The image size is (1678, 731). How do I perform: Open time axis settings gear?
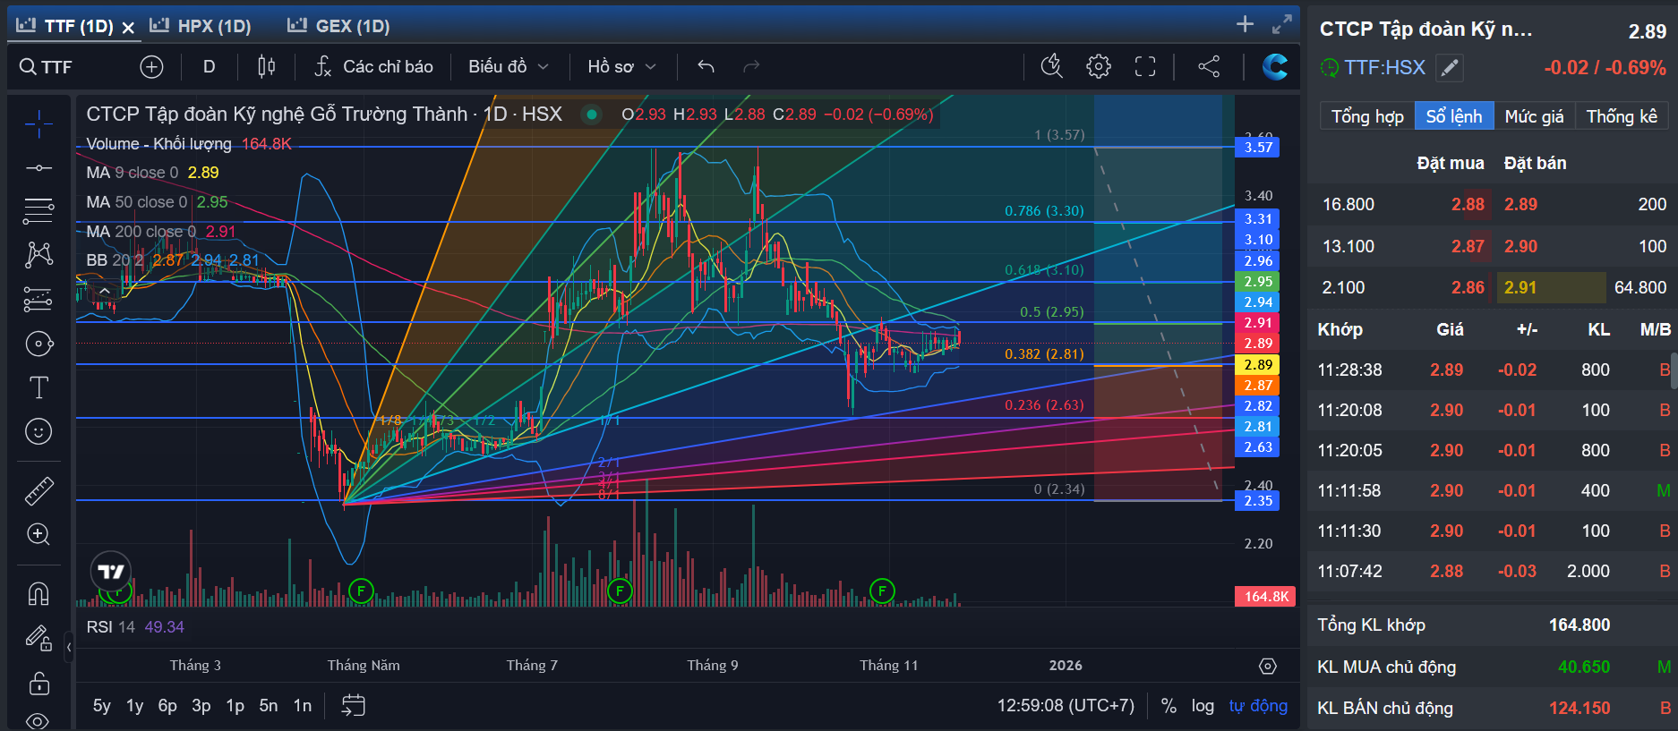1268,666
